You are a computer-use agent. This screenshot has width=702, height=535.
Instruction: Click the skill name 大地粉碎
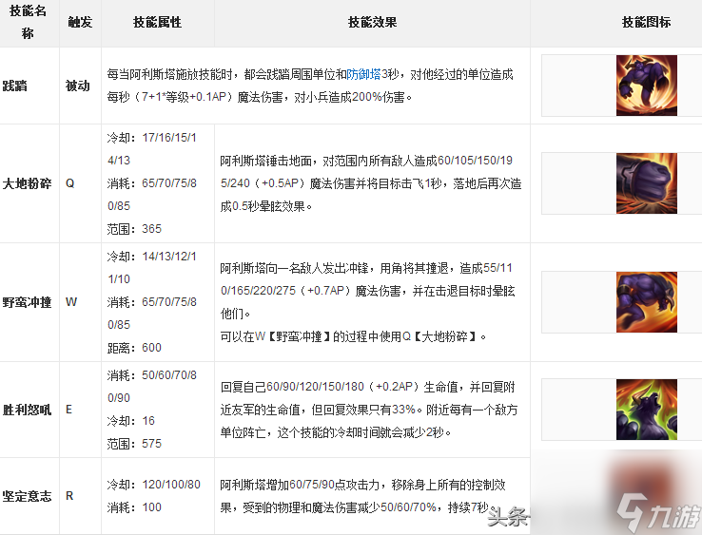tap(27, 183)
